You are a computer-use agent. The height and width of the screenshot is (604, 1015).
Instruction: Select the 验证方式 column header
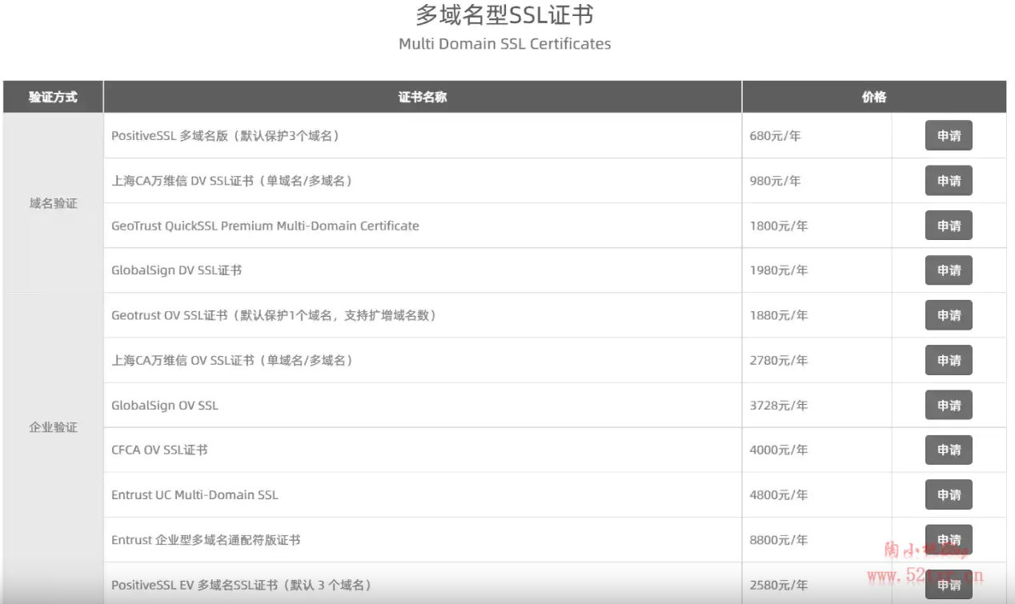pyautogui.click(x=53, y=97)
